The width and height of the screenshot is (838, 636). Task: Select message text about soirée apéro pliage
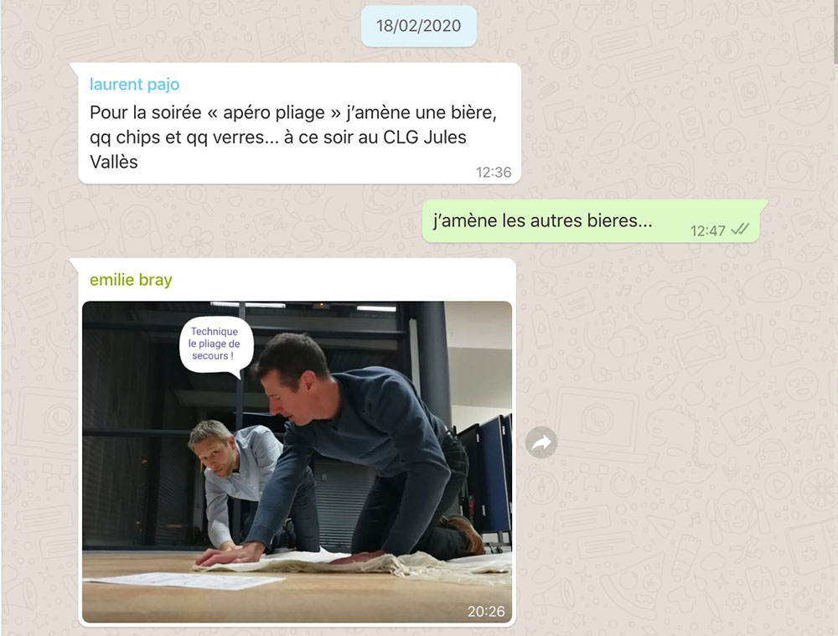point(292,137)
